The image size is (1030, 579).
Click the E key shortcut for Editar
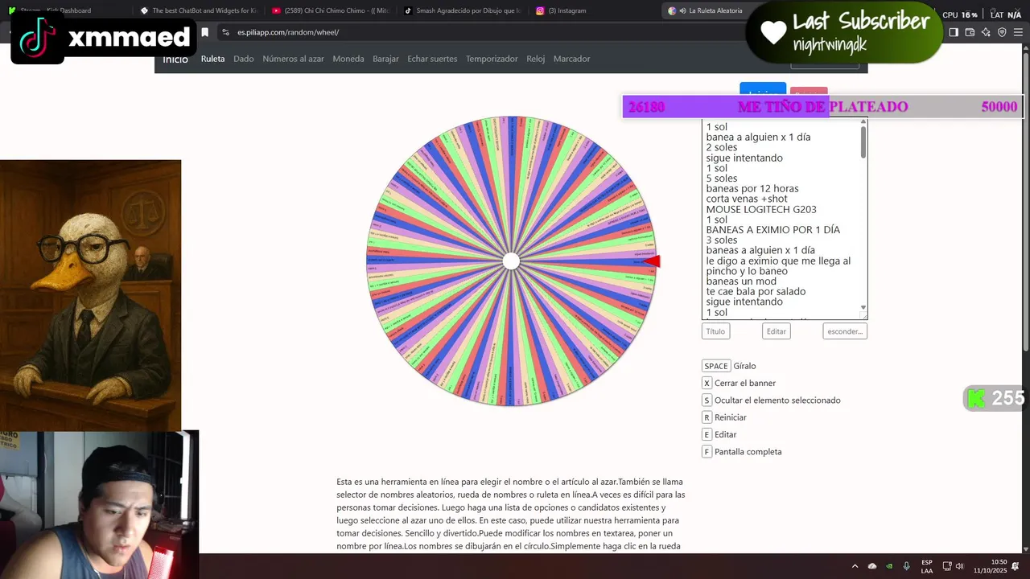707,434
